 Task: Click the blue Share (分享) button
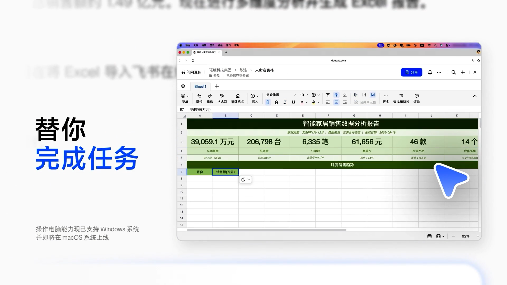point(411,72)
